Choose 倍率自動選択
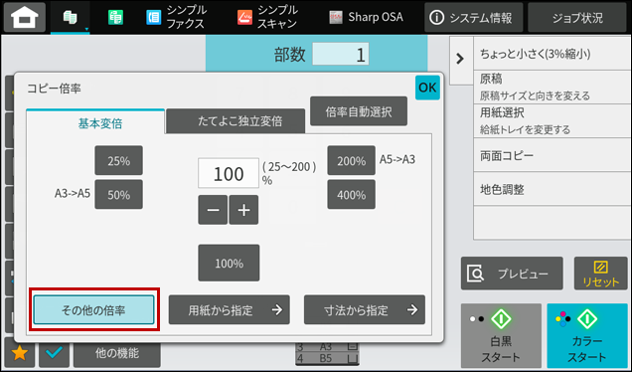The image size is (632, 372). [359, 111]
